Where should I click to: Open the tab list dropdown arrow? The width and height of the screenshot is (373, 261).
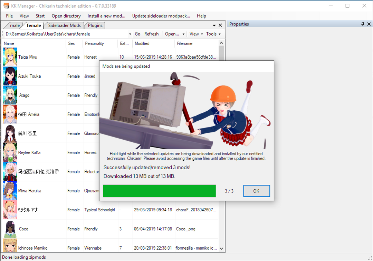tap(214, 26)
